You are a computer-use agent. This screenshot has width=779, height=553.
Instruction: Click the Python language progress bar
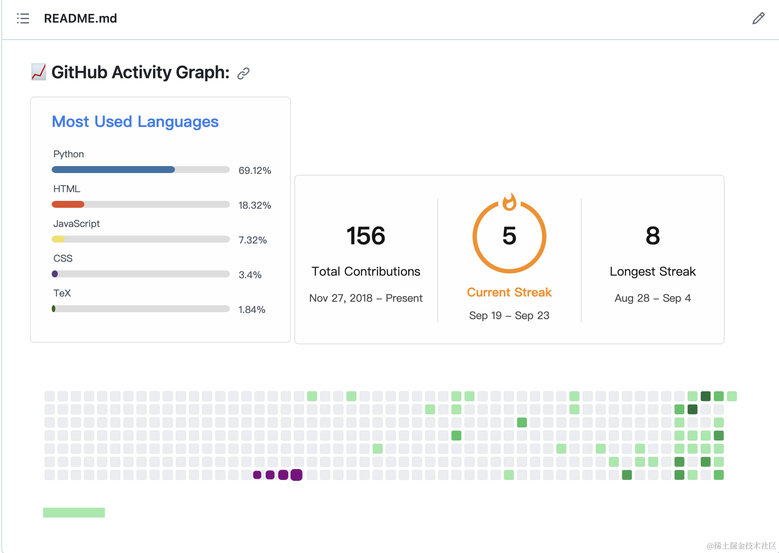[x=141, y=170]
